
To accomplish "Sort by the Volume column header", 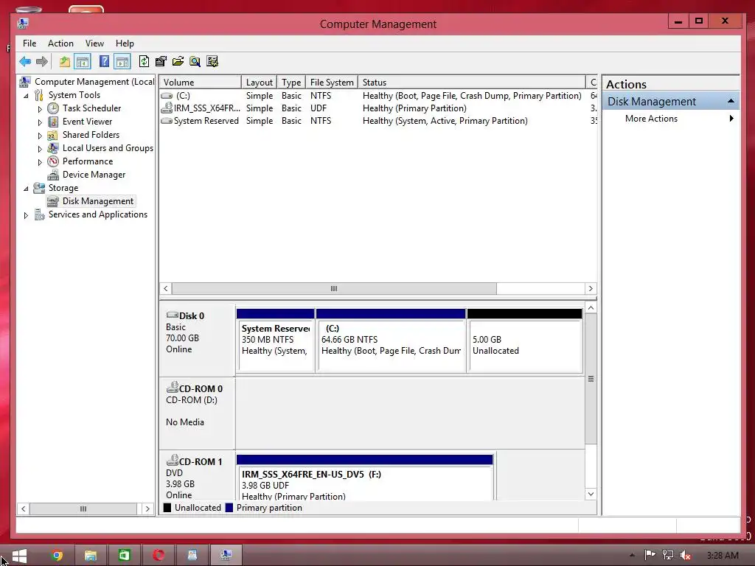I will click(x=201, y=83).
